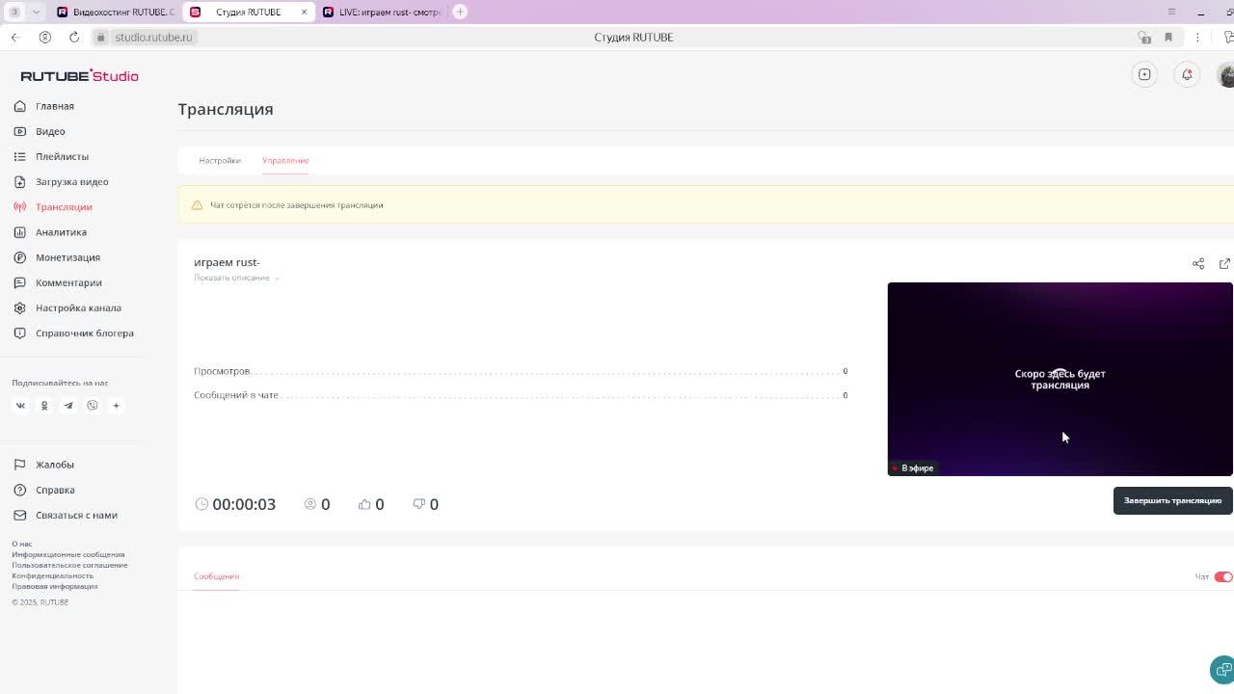Click the viewers count icon
1234x694 pixels.
click(x=310, y=504)
